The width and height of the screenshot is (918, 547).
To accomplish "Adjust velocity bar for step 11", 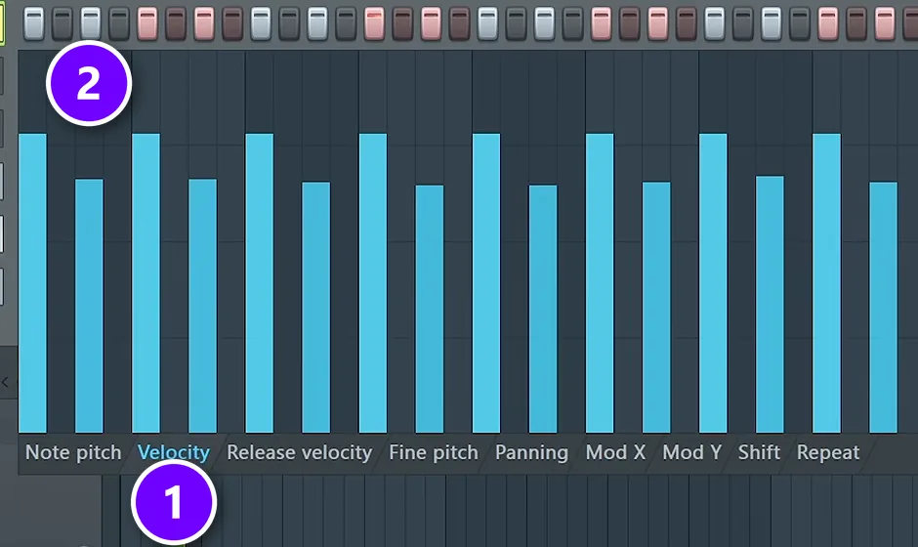I will [316, 308].
